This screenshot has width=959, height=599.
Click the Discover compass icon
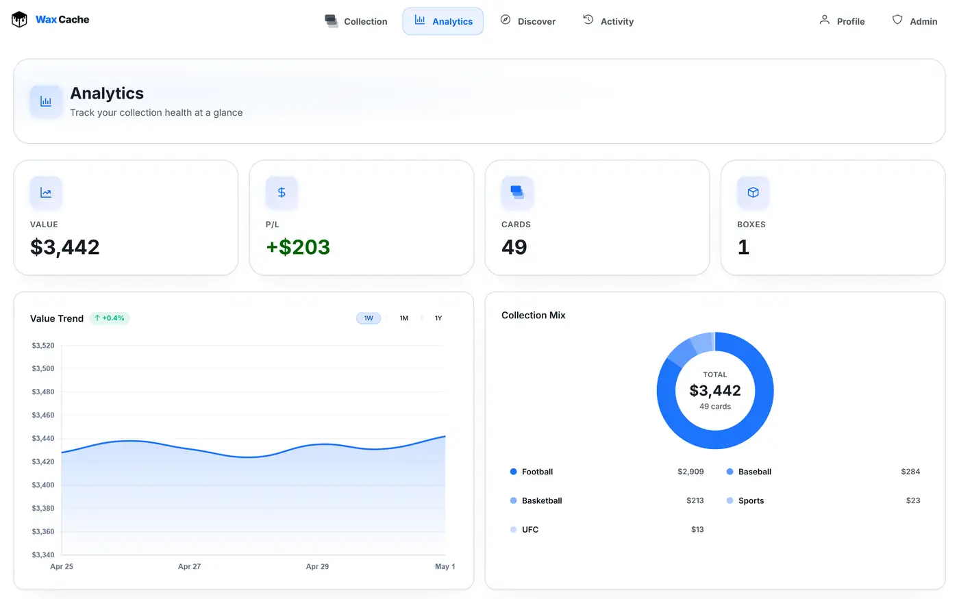click(506, 20)
